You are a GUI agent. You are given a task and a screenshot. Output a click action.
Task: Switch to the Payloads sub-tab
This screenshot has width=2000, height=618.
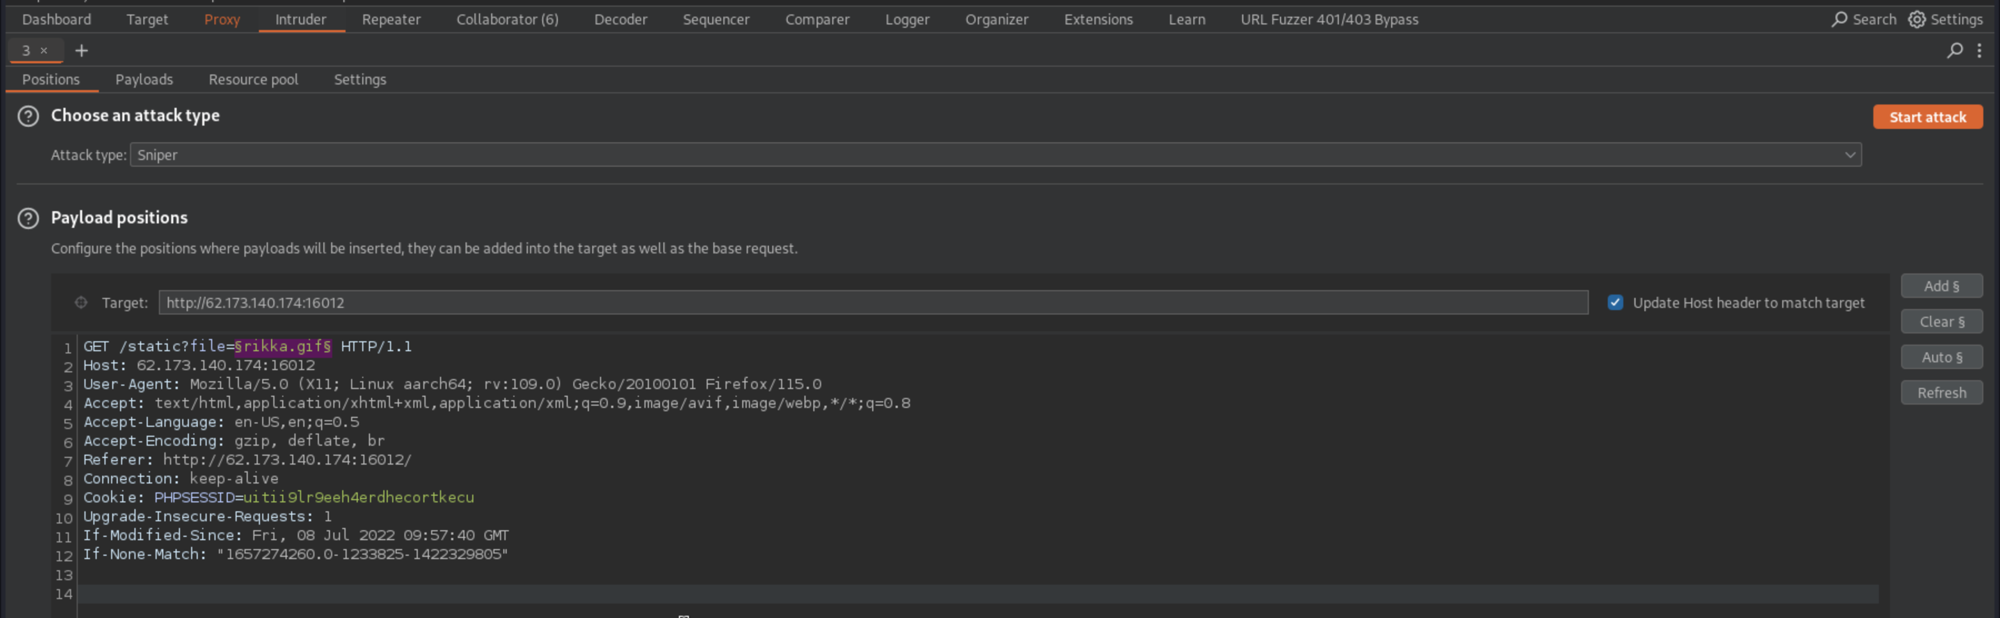144,79
